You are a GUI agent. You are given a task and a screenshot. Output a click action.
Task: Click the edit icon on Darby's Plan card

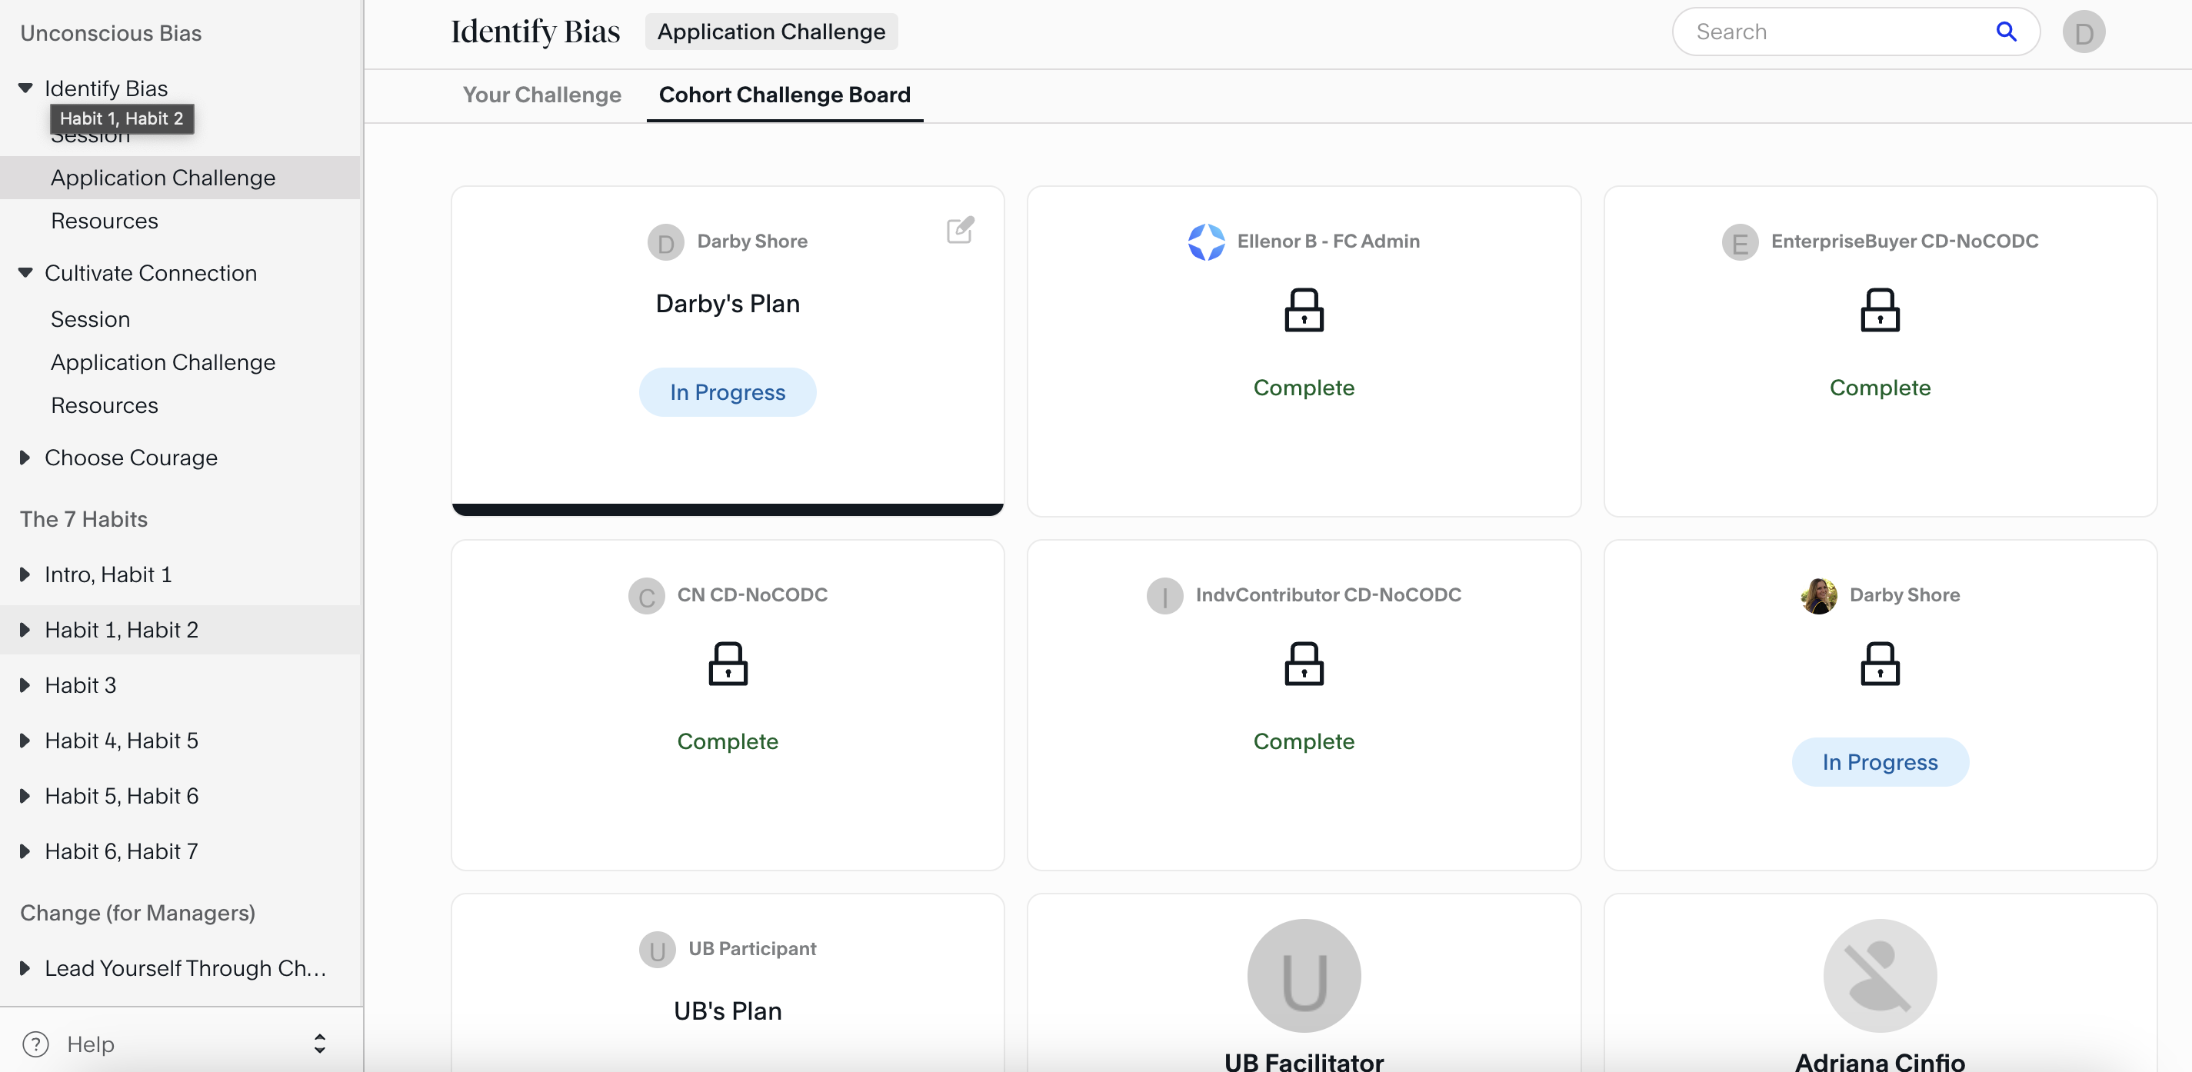point(960,230)
